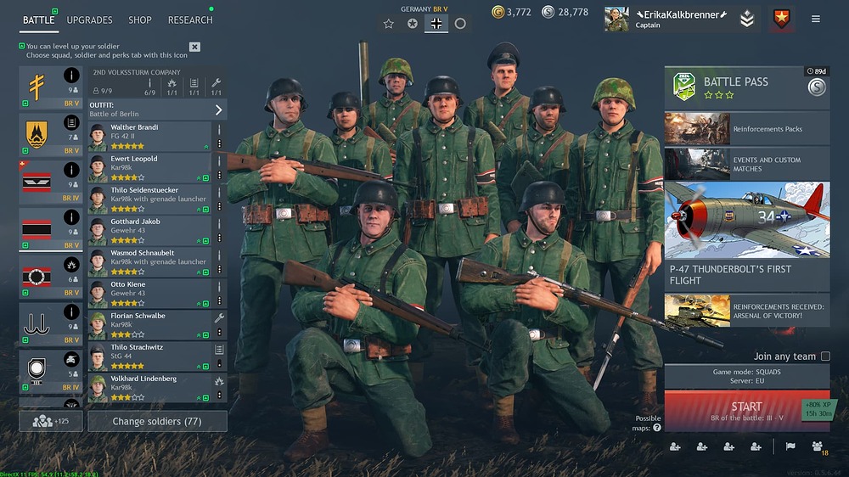Click the flag icon in bottom bar
849x477 pixels.
(790, 446)
